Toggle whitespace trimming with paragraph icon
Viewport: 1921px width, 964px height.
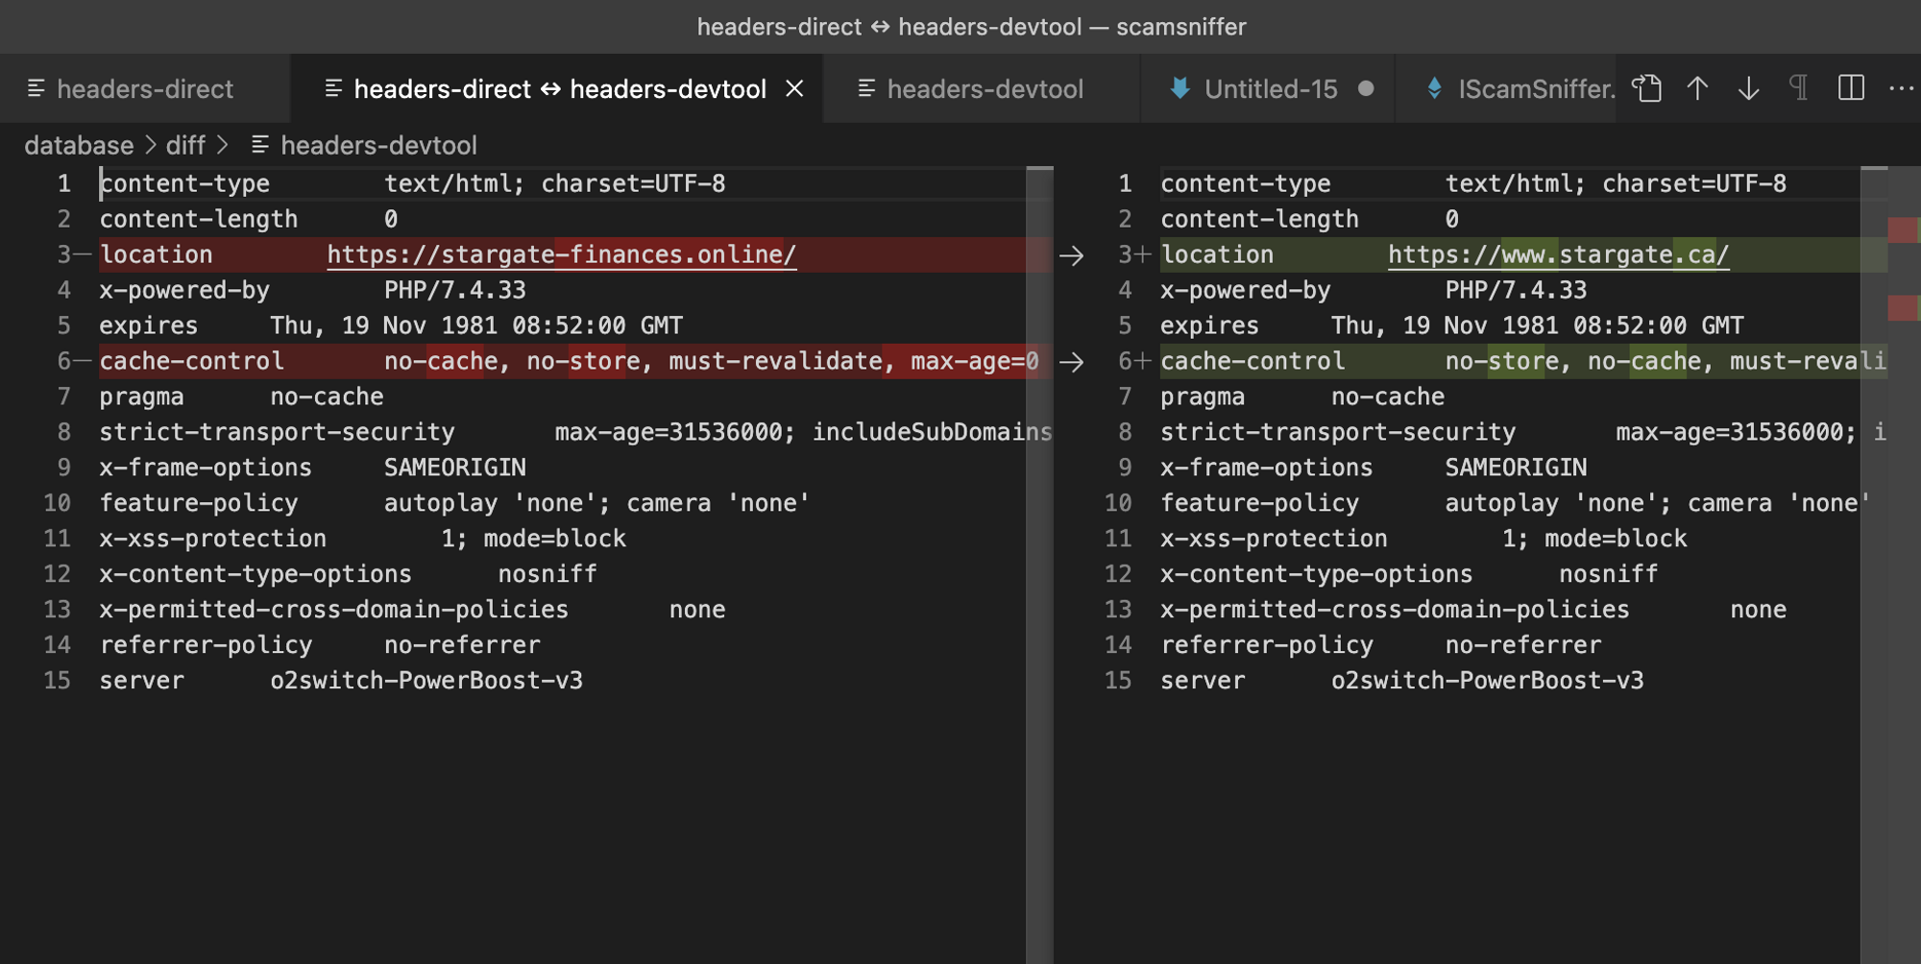click(x=1799, y=88)
